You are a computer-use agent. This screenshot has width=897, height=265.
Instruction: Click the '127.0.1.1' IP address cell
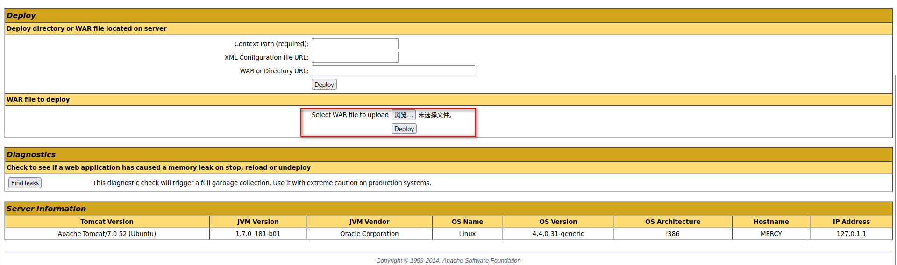pyautogui.click(x=851, y=234)
